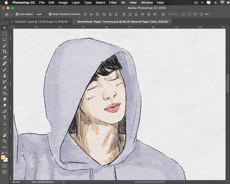The width and height of the screenshot is (230, 184).
Task: Change screen mode from toolbox
Action: click(4, 172)
